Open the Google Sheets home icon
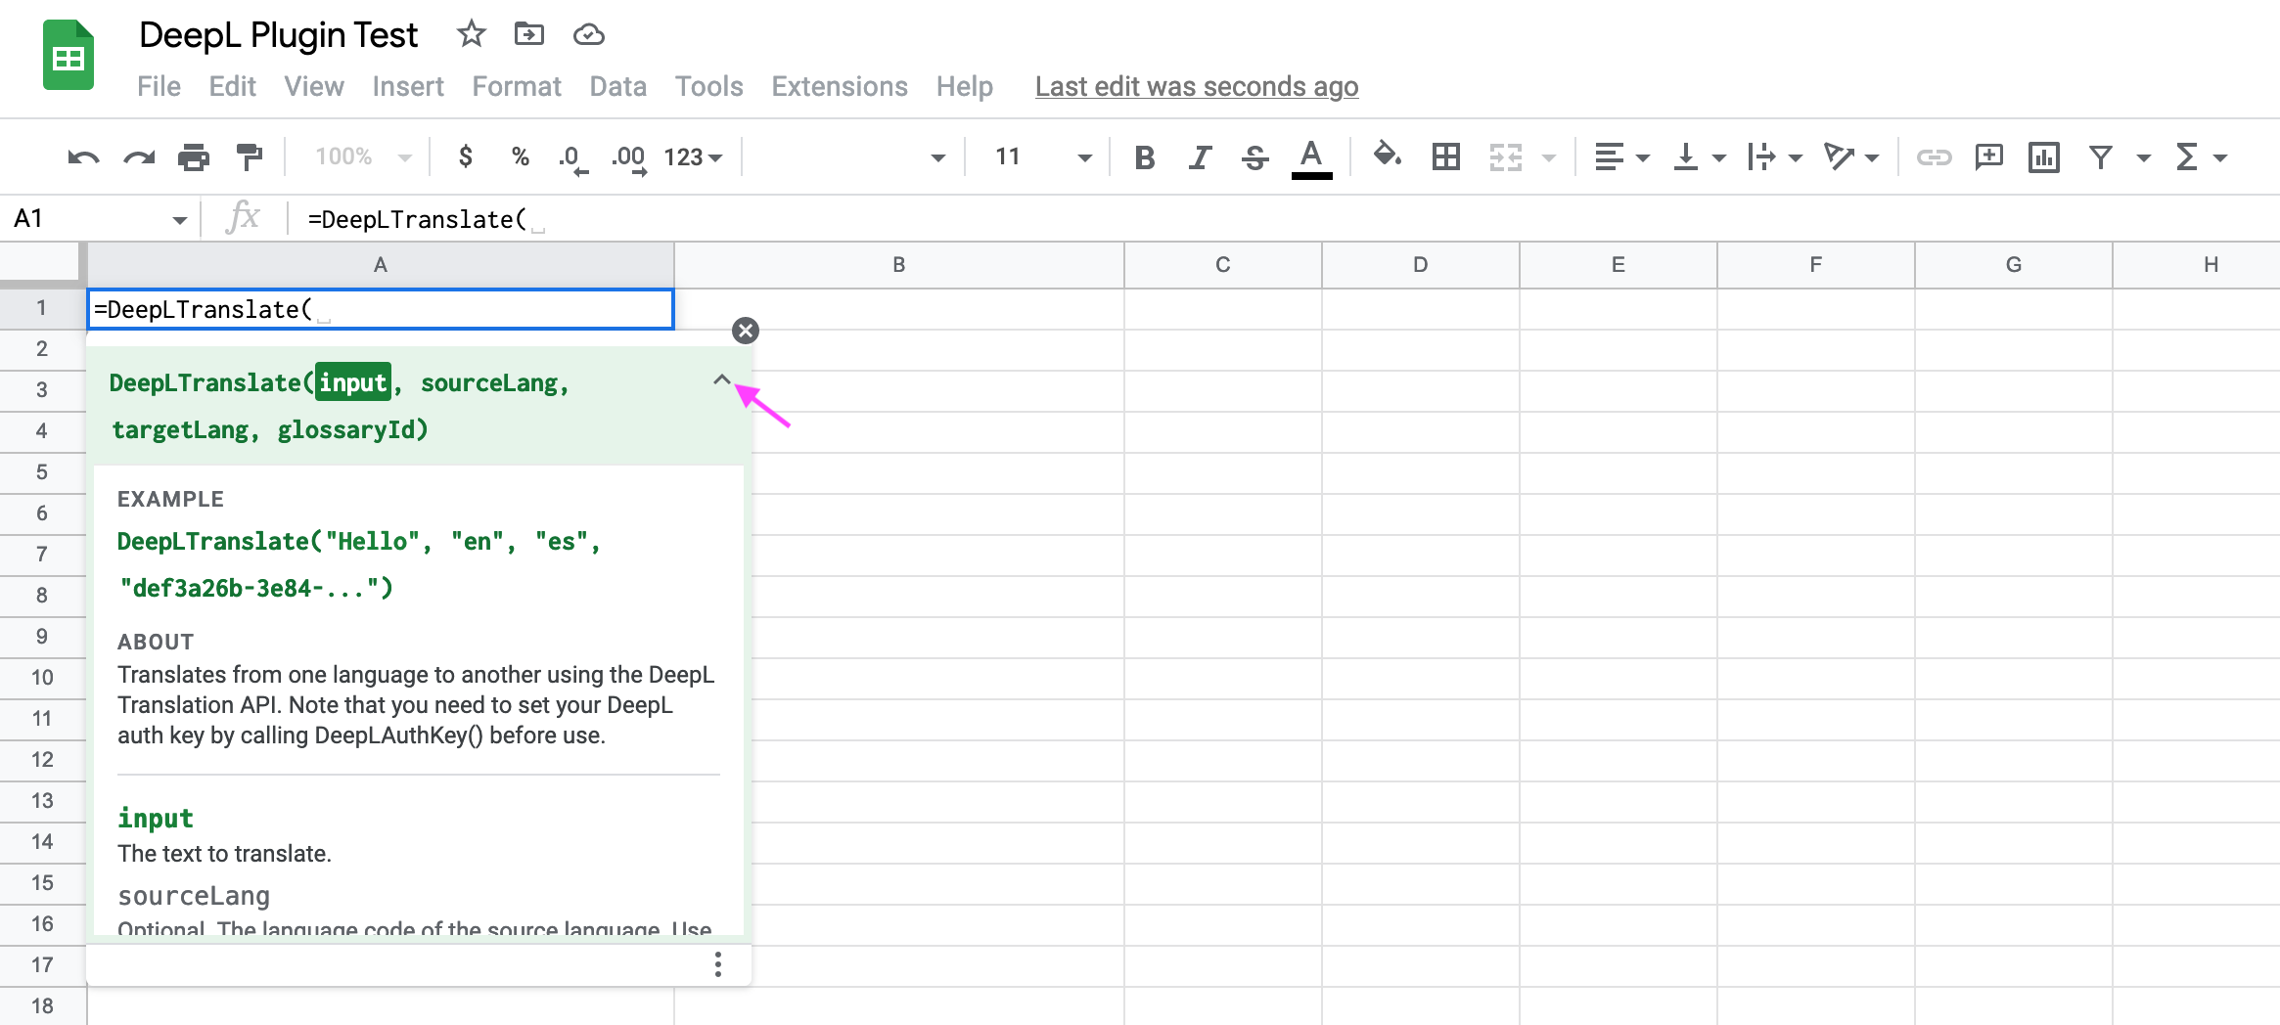 [x=68, y=56]
